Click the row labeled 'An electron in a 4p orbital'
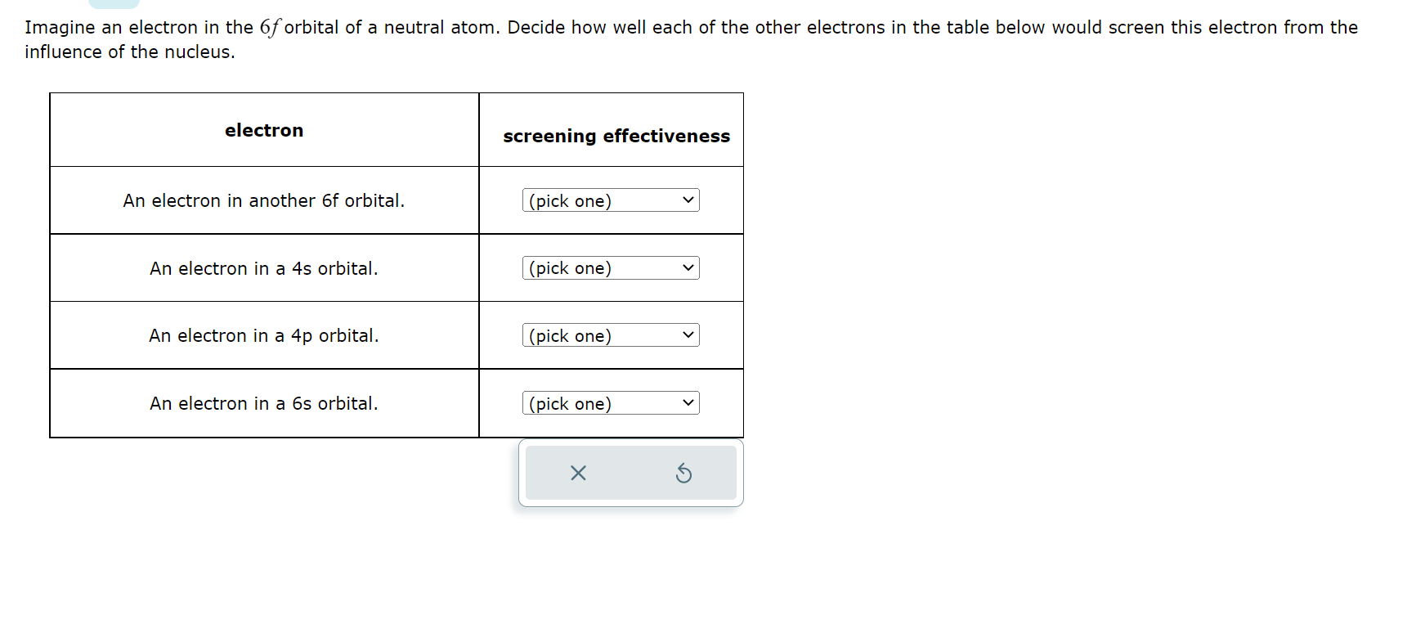 [x=263, y=335]
